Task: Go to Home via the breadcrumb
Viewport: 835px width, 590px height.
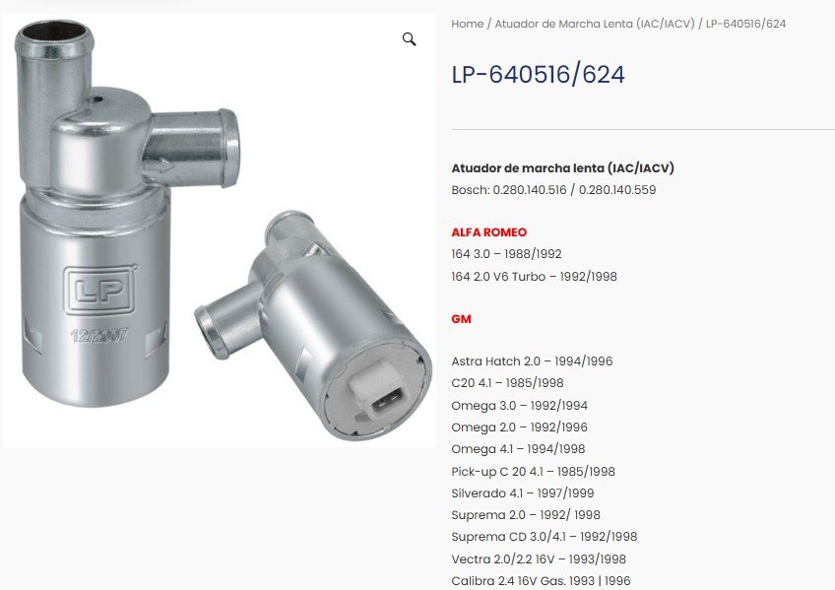Action: (467, 24)
